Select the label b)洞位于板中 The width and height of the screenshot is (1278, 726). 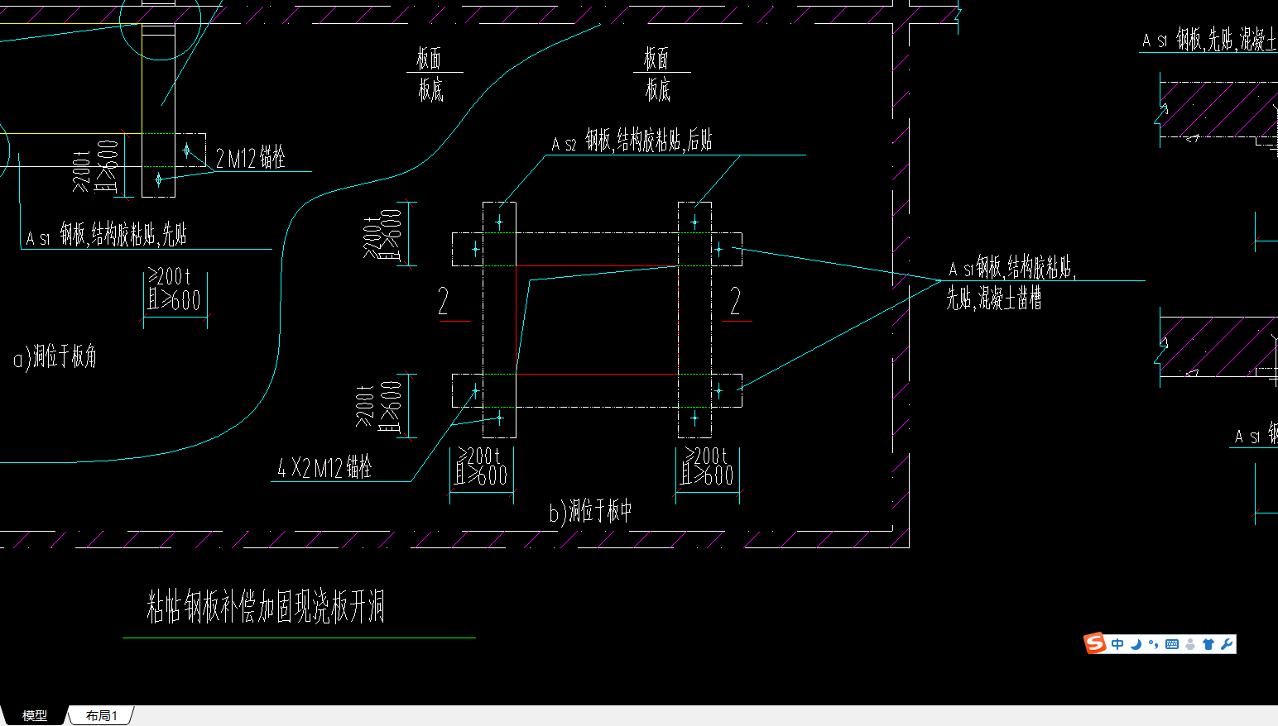coord(590,511)
